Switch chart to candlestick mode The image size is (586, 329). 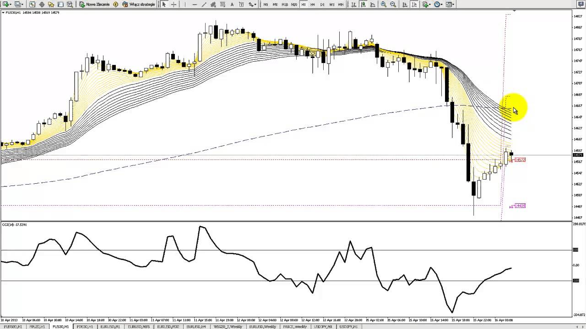coord(363,4)
